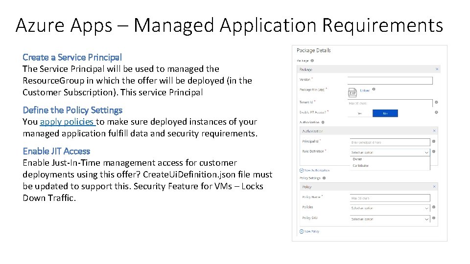
Task: Click the info icon next to Policy Settings
Action: [324, 178]
